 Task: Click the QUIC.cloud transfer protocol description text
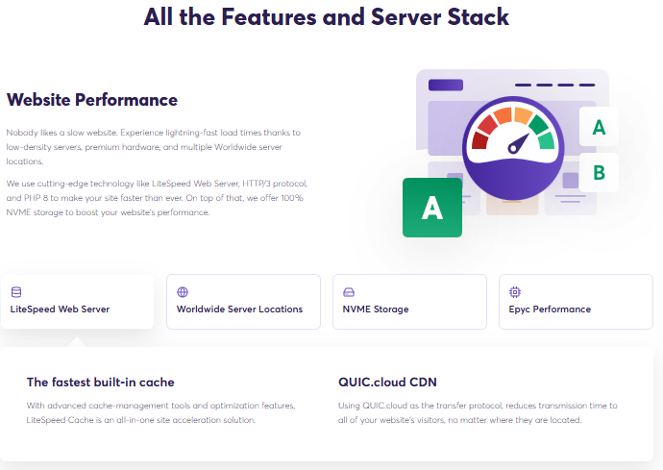click(x=478, y=412)
